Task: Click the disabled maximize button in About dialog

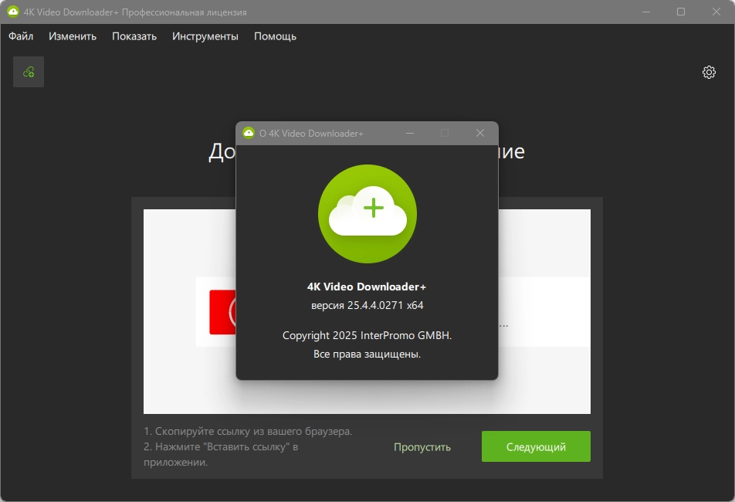Action: 445,133
